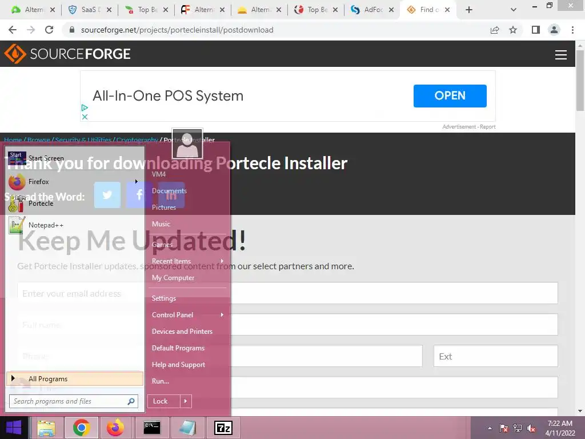Open Help and Support
The height and width of the screenshot is (439, 585).
178,365
